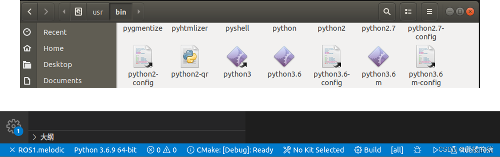Viewport: 500px width, 157px height.
Task: Open the hamburger menu button
Action: click(x=430, y=12)
